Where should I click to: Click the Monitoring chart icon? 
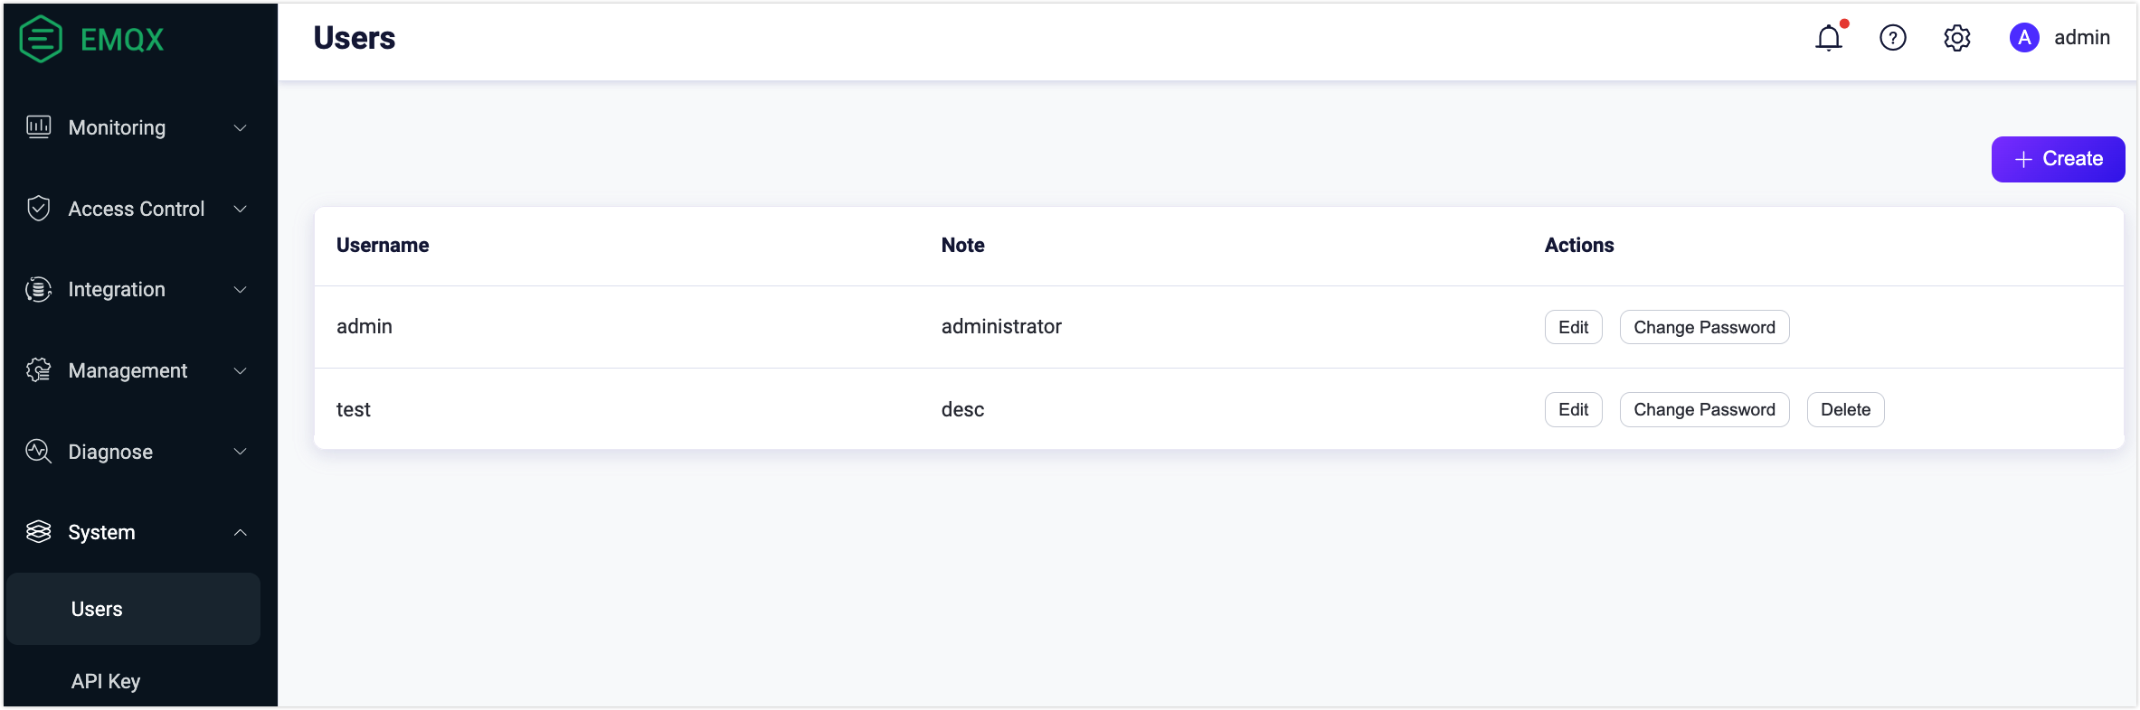[x=39, y=127]
